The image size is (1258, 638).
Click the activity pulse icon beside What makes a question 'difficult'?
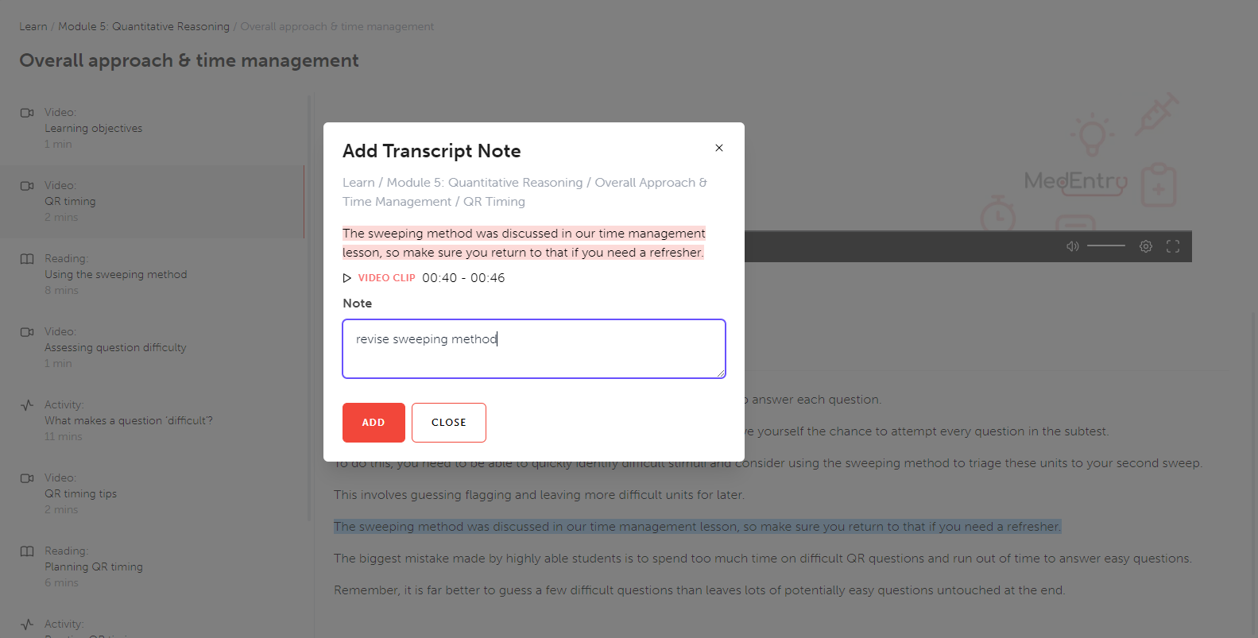point(27,405)
